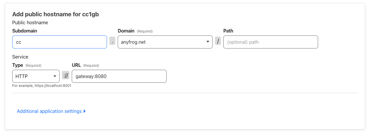Click the Type field label
This screenshot has height=133, width=370.
pyautogui.click(x=17, y=65)
